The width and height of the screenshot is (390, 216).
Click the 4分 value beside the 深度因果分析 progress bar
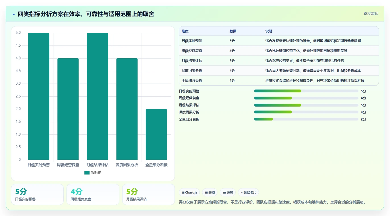point(364,113)
